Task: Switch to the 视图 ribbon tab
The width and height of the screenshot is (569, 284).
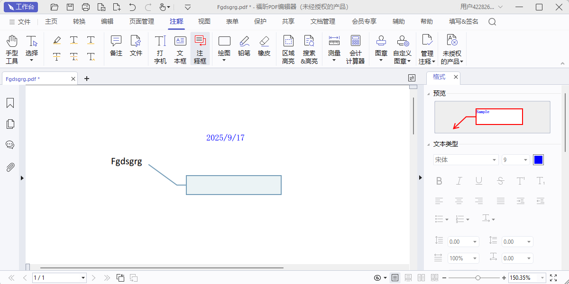Action: pos(204,21)
